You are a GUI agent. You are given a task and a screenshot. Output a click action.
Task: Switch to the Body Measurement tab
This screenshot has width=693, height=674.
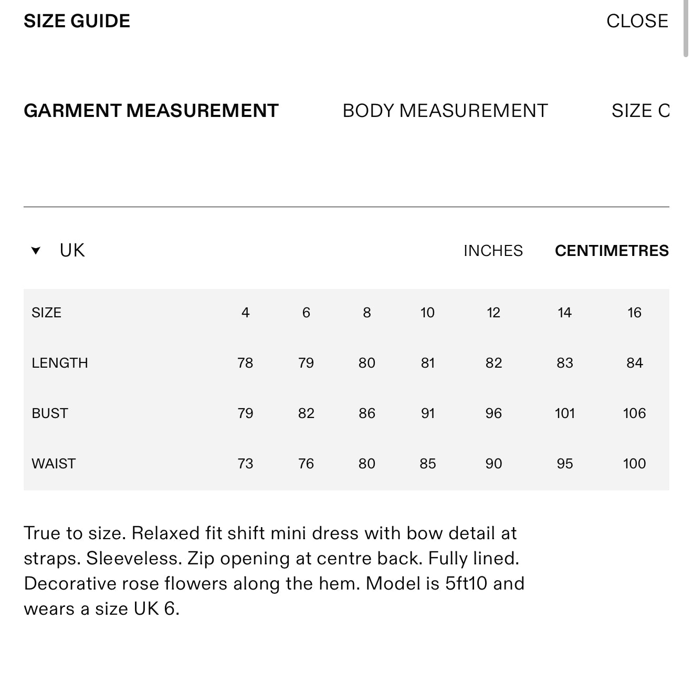tap(445, 111)
